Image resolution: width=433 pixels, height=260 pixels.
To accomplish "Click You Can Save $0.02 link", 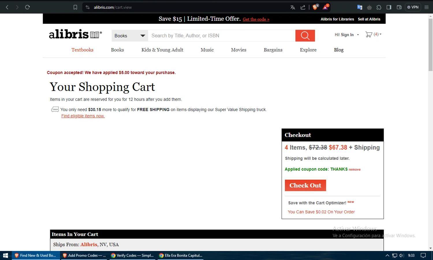I will pyautogui.click(x=321, y=212).
